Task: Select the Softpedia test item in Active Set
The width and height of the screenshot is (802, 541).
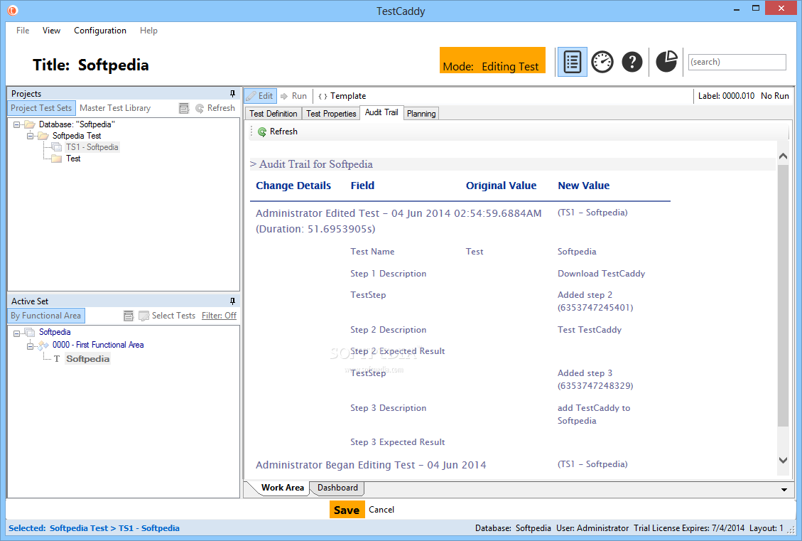Action: pyautogui.click(x=88, y=359)
